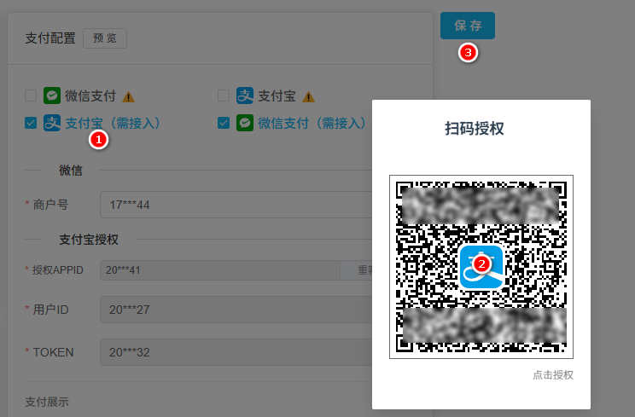The image size is (635, 417).
Task: Click the 点击授权 link in popup
Action: tap(553, 375)
